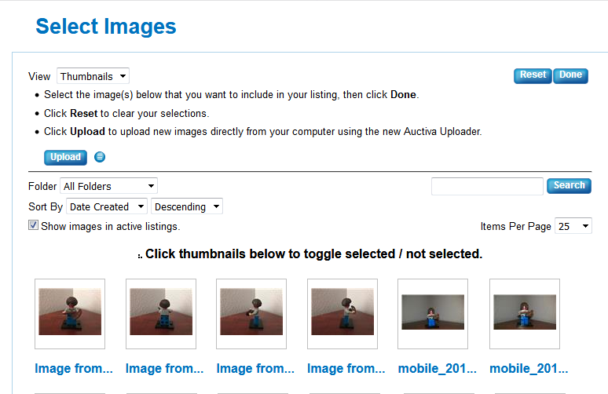Click the second 'Image from...' caption link
The image size is (608, 394).
164,368
